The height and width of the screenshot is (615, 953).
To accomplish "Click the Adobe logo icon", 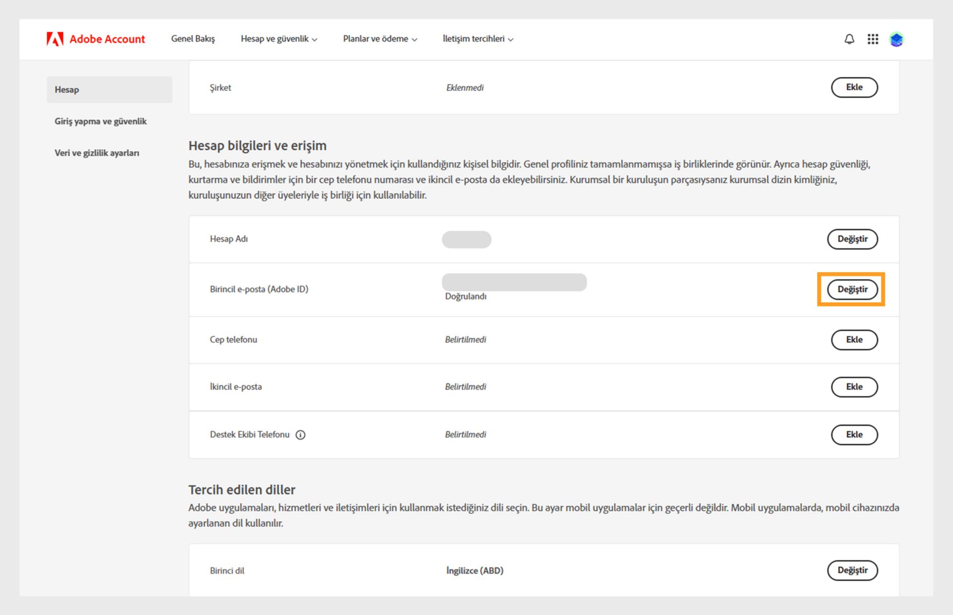I will [55, 39].
